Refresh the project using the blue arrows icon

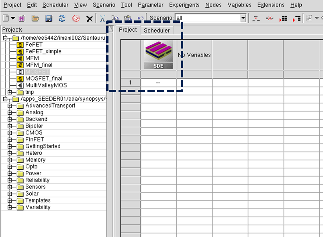(62, 18)
